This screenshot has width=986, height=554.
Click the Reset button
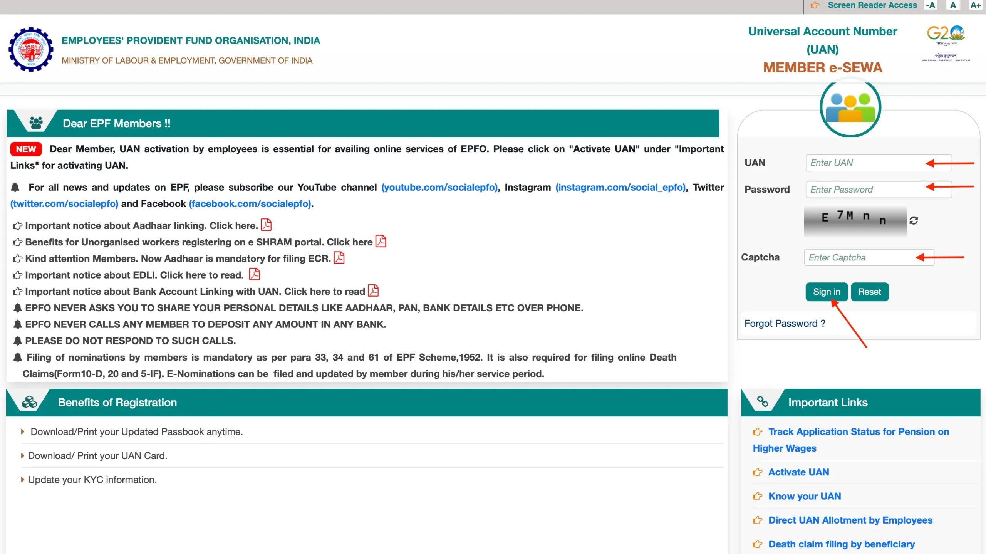coord(870,292)
